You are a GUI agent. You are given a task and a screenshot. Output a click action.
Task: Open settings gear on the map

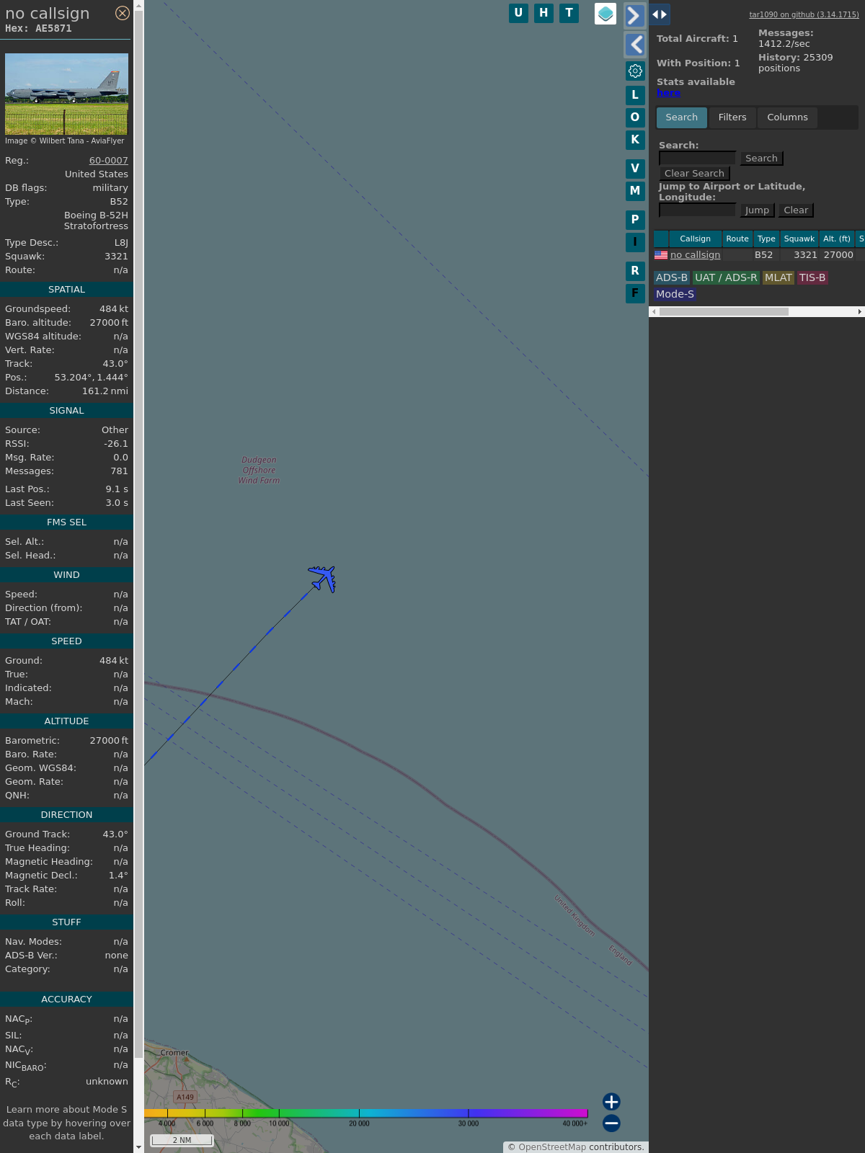point(635,71)
